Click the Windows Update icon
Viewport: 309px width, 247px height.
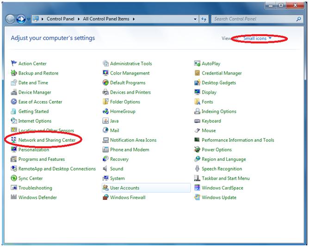[x=198, y=197]
